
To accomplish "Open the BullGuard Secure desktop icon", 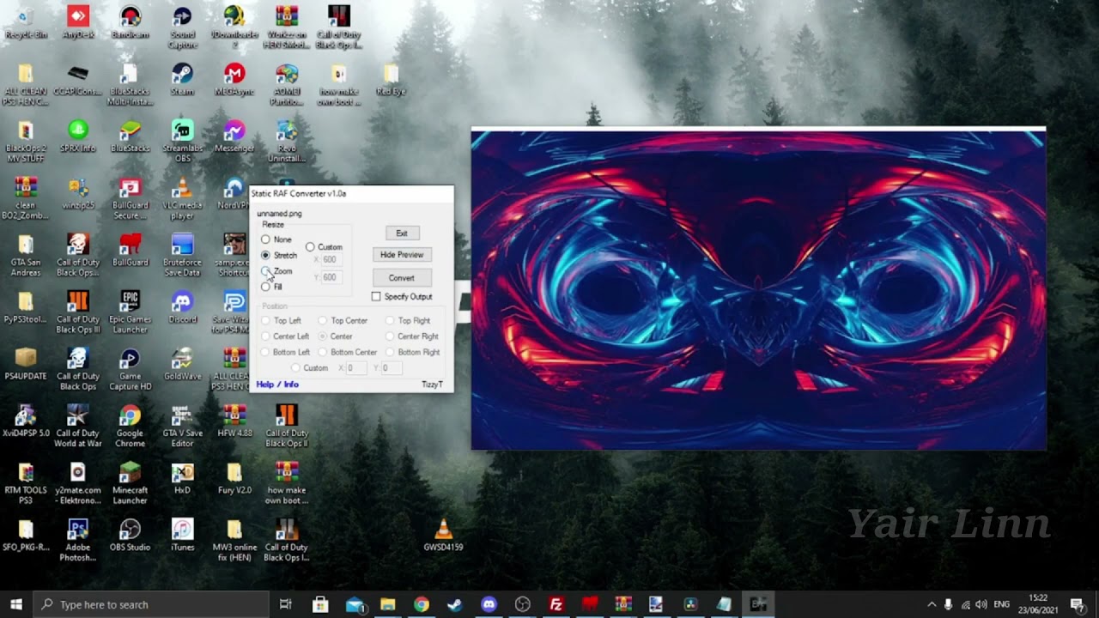I will click(130, 198).
